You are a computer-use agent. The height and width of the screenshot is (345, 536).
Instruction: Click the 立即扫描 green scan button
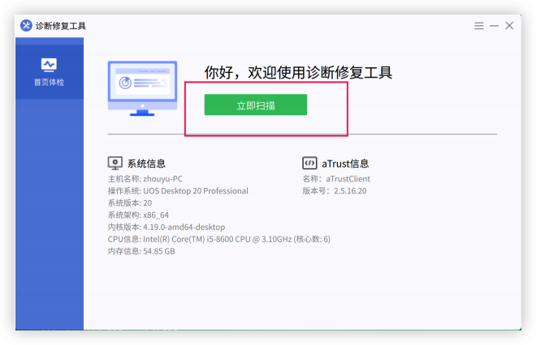tap(255, 105)
